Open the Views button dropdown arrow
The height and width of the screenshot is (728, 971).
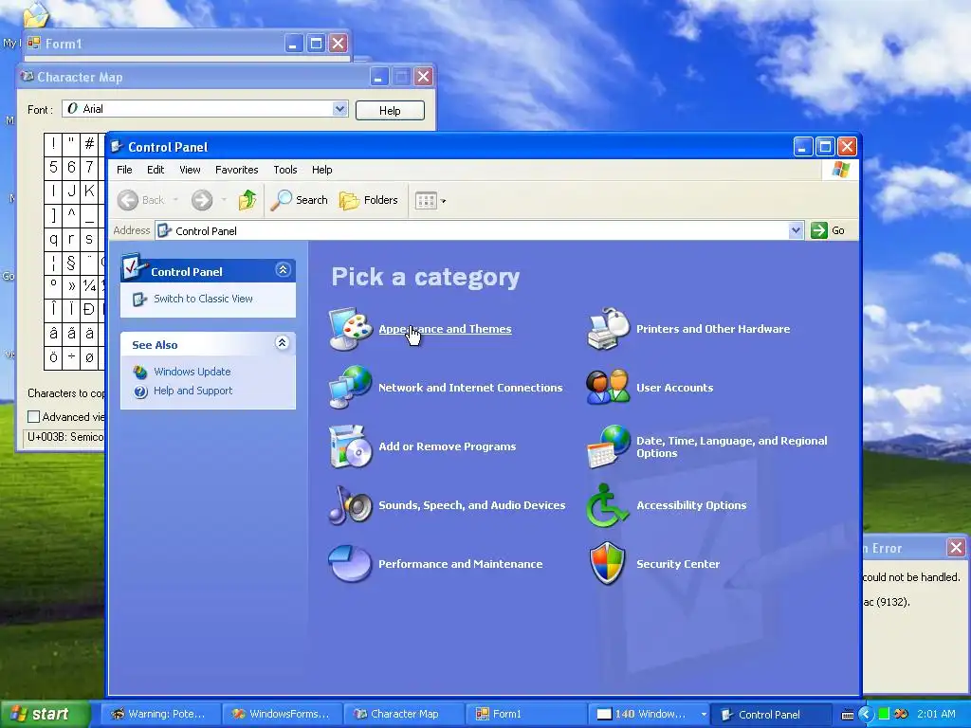pyautogui.click(x=444, y=201)
